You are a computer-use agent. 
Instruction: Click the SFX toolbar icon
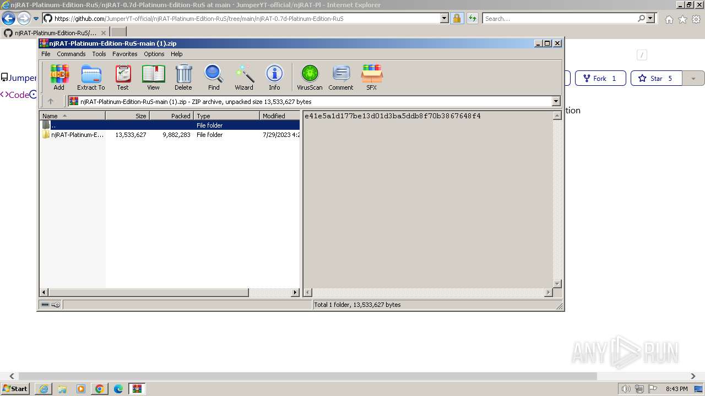(x=372, y=77)
